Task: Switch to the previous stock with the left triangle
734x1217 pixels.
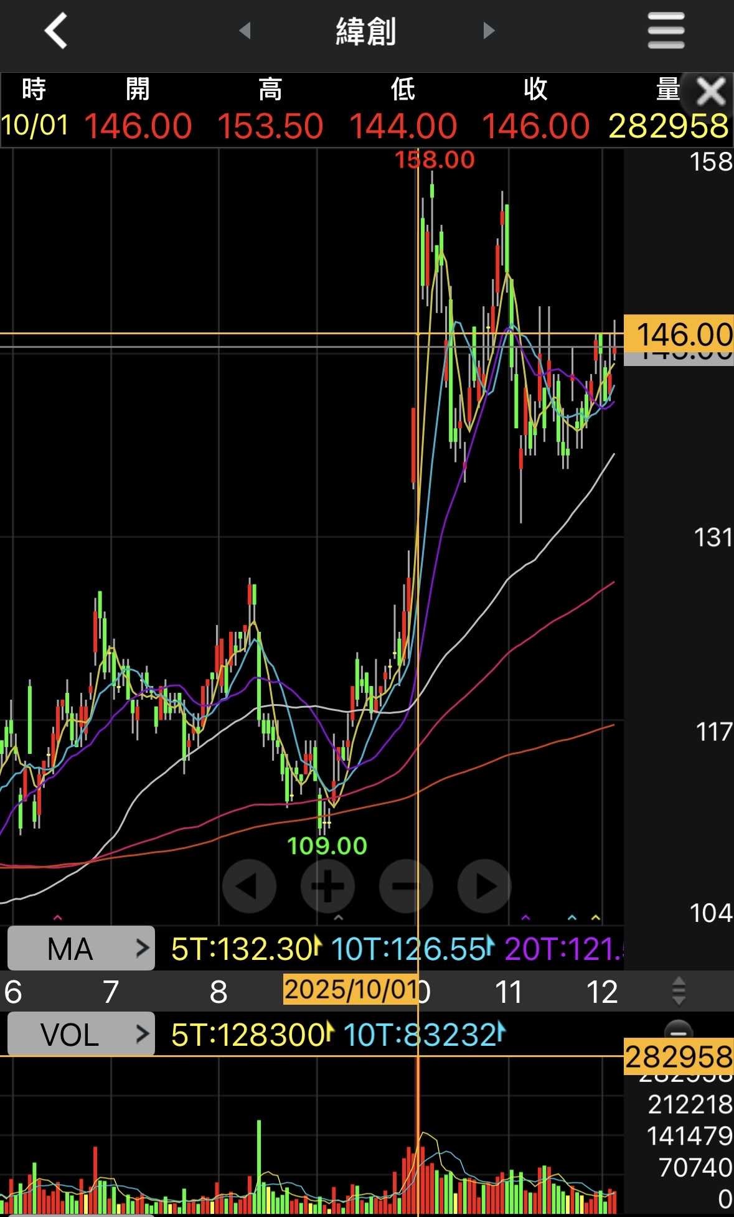Action: (x=245, y=30)
